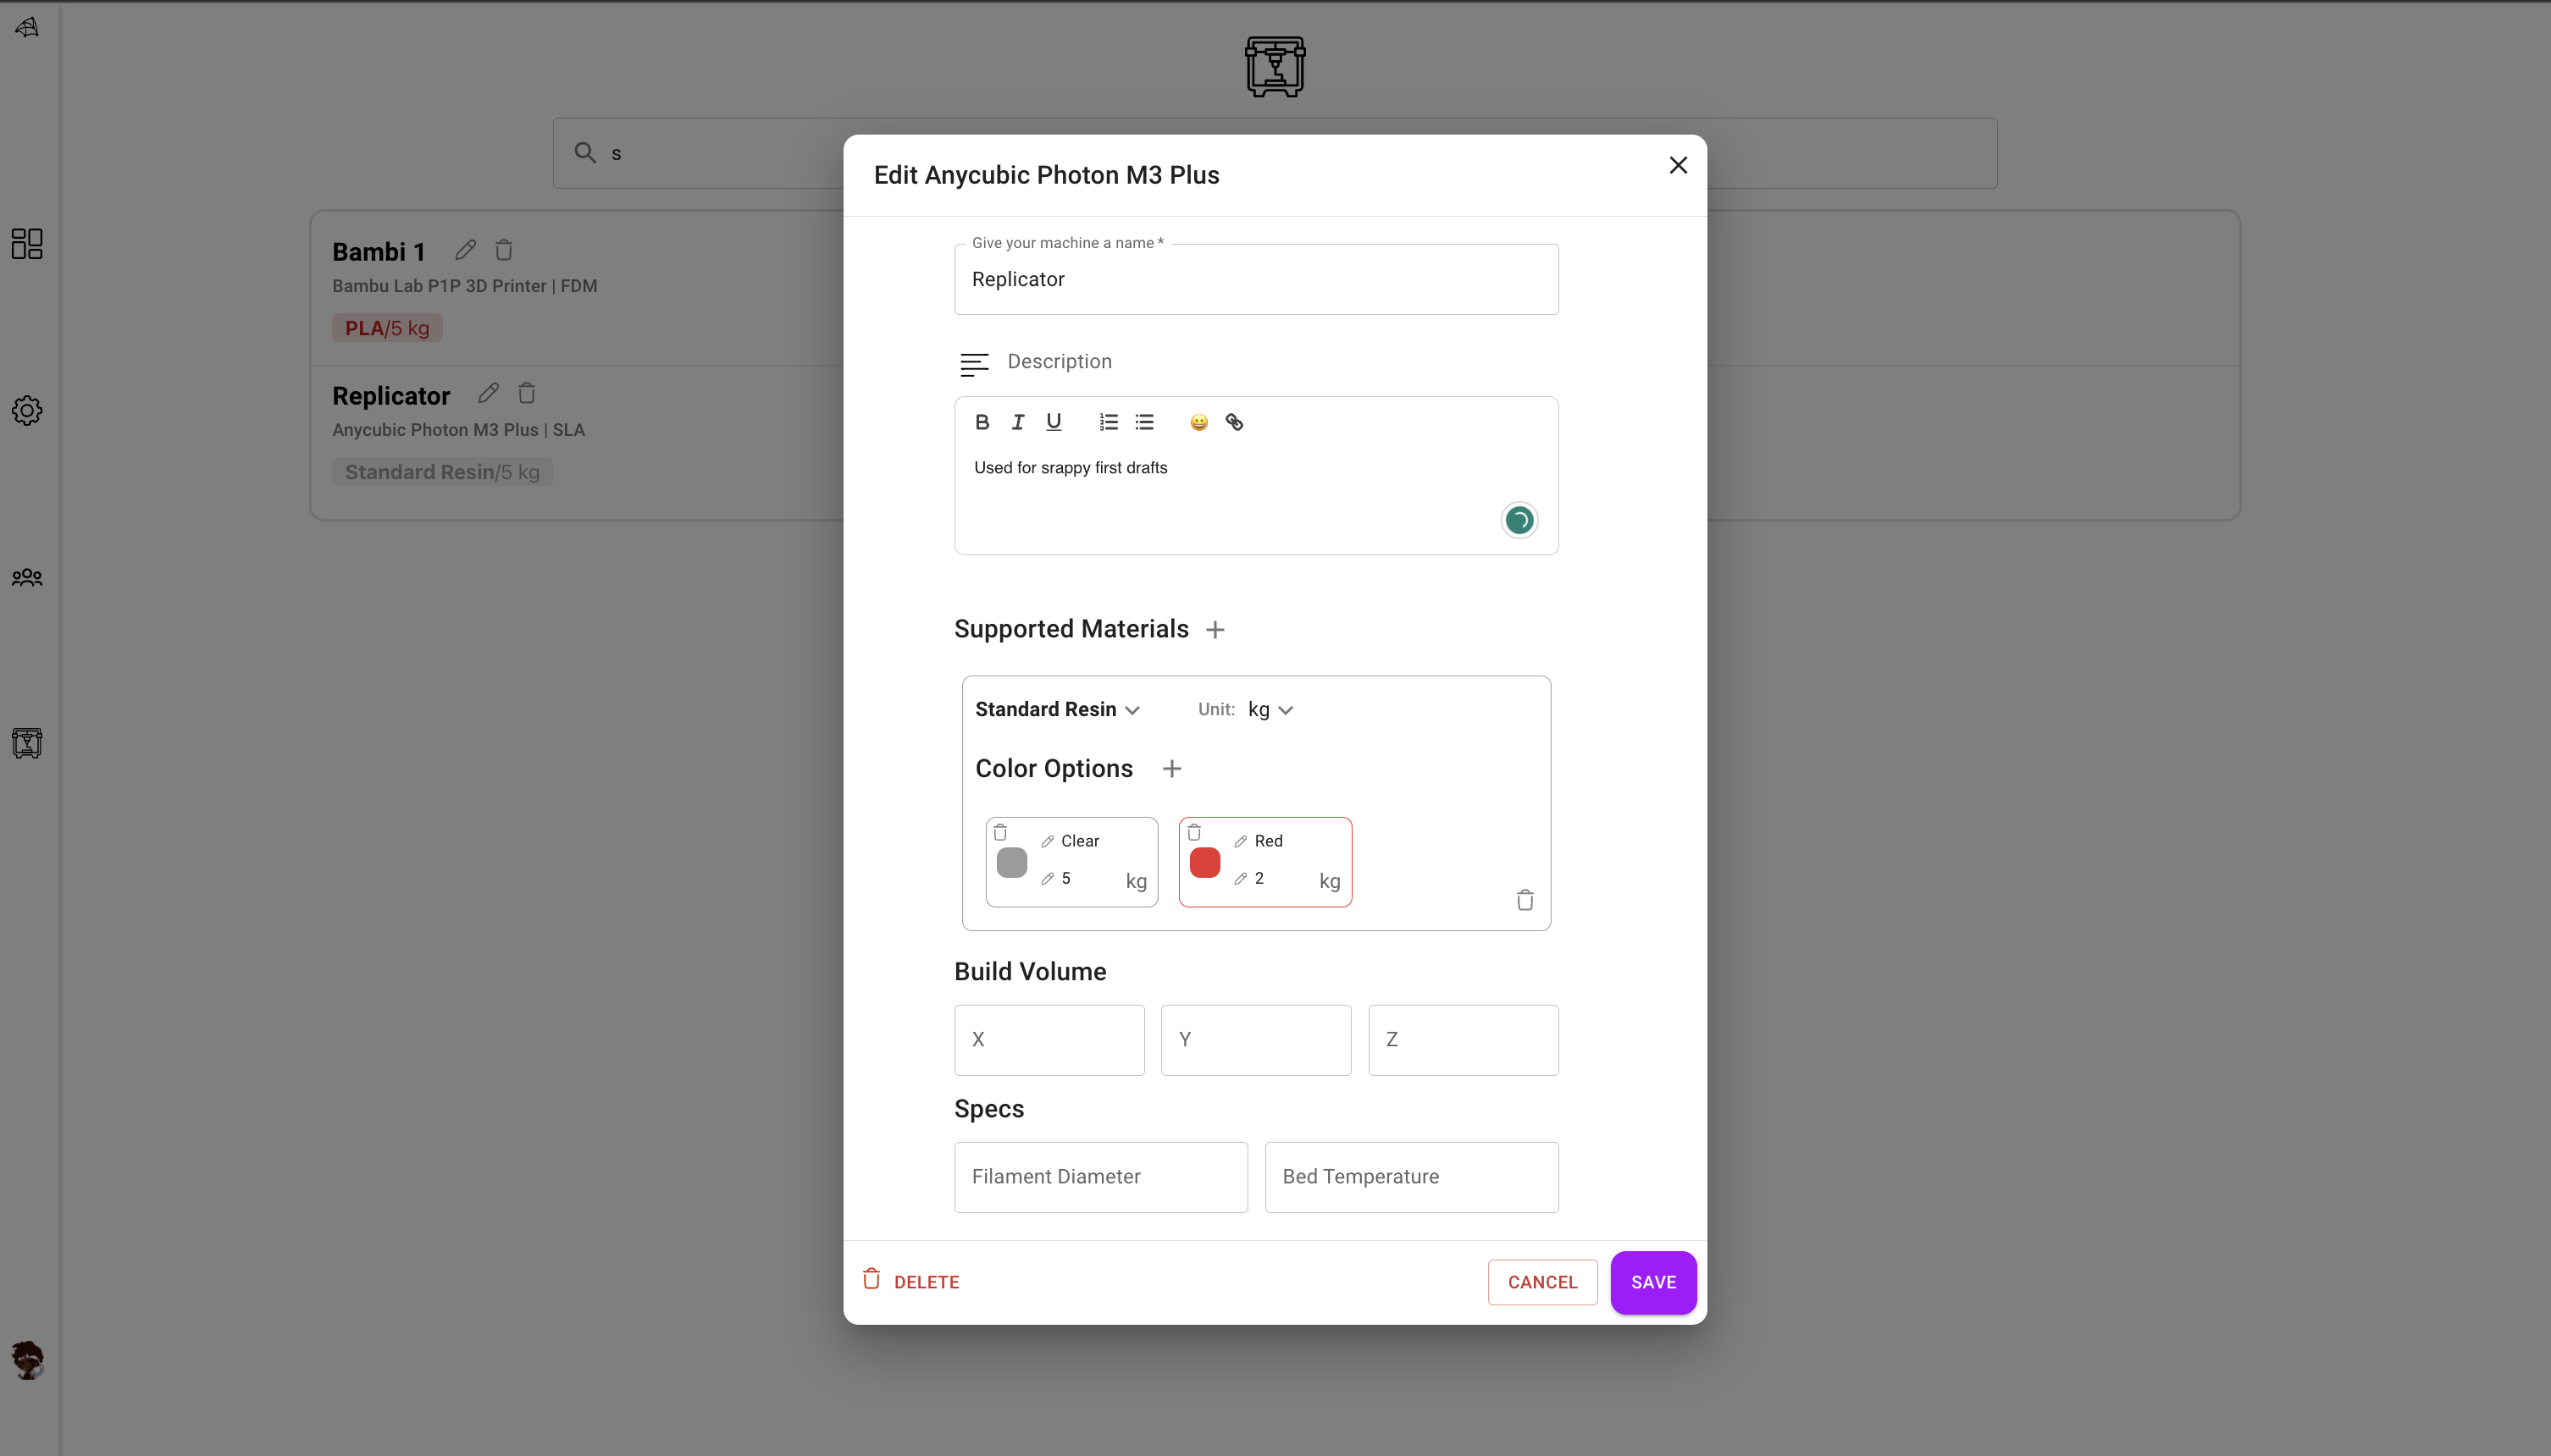
Task: Click the Delete machine button
Action: pyautogui.click(x=910, y=1281)
